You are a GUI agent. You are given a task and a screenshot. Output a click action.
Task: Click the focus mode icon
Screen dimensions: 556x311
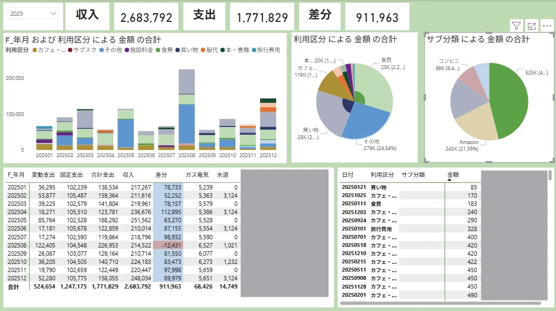pyautogui.click(x=531, y=26)
